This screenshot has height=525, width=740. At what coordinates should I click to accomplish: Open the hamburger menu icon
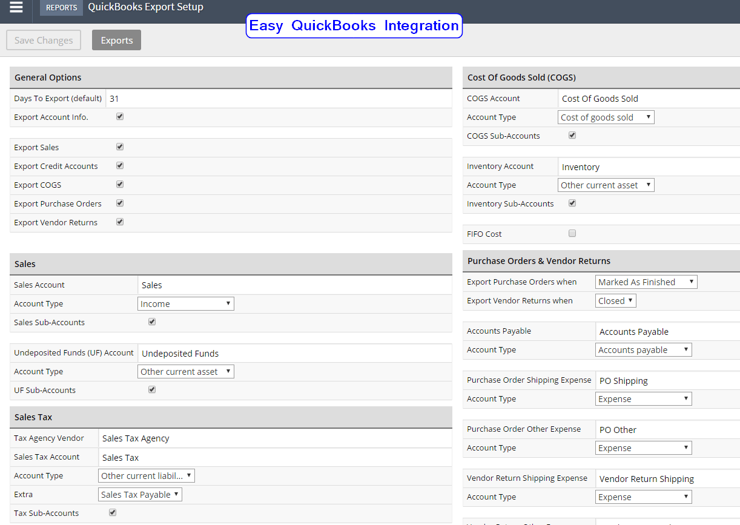click(x=16, y=7)
